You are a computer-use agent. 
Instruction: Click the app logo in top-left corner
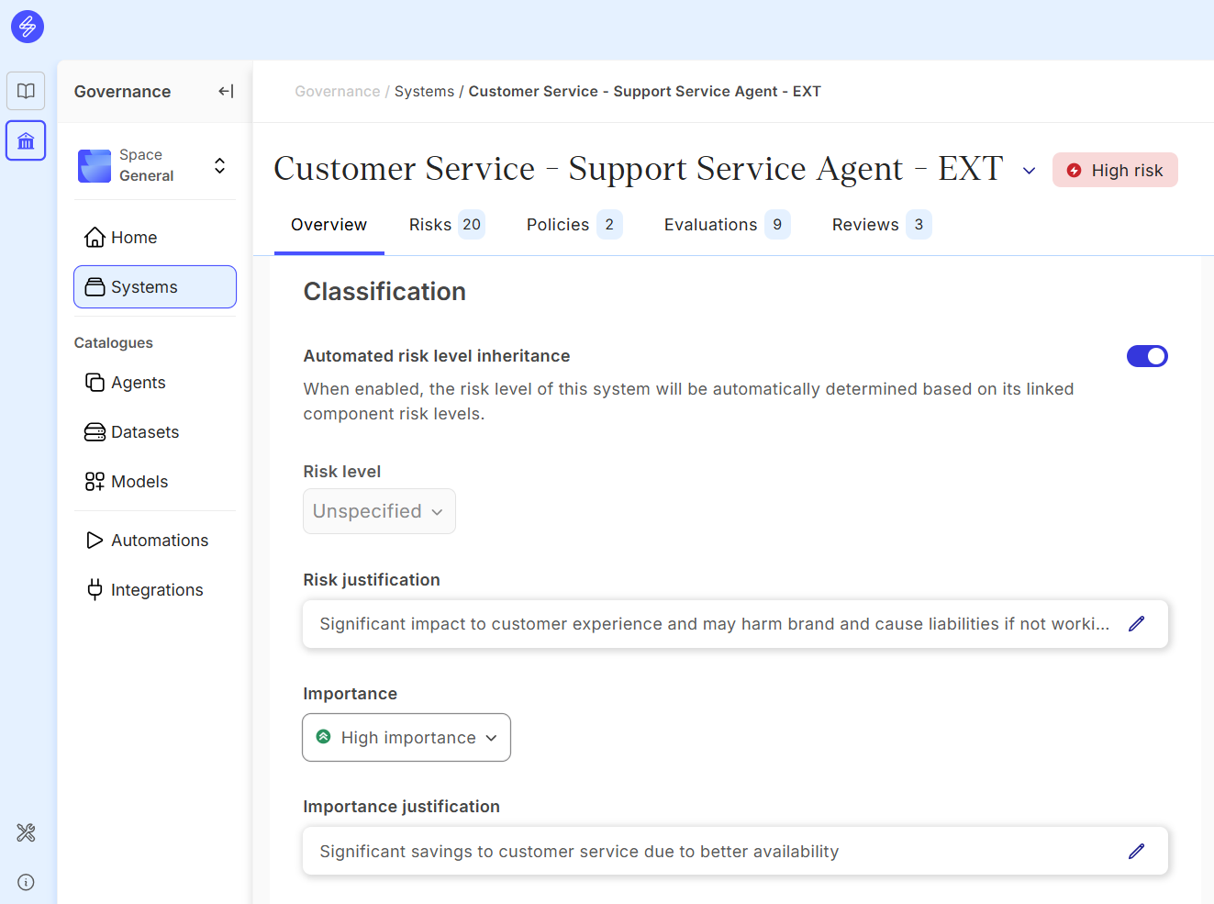tap(28, 27)
